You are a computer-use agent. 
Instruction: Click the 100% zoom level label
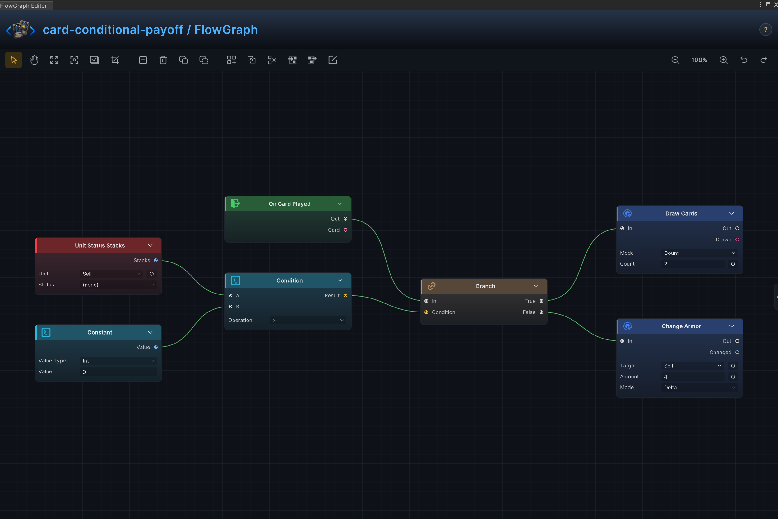pyautogui.click(x=699, y=60)
